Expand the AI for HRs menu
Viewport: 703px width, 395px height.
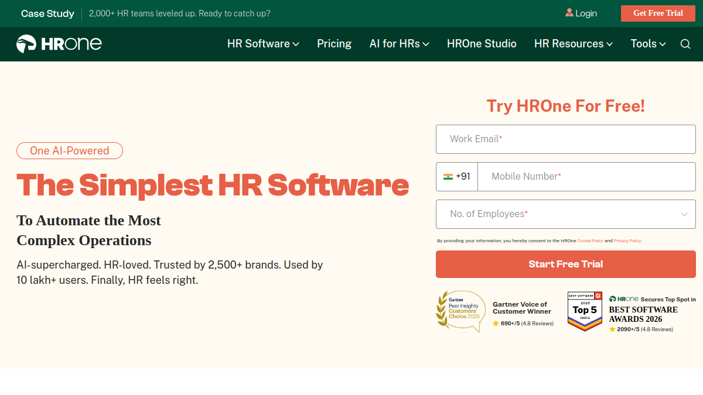pos(399,44)
